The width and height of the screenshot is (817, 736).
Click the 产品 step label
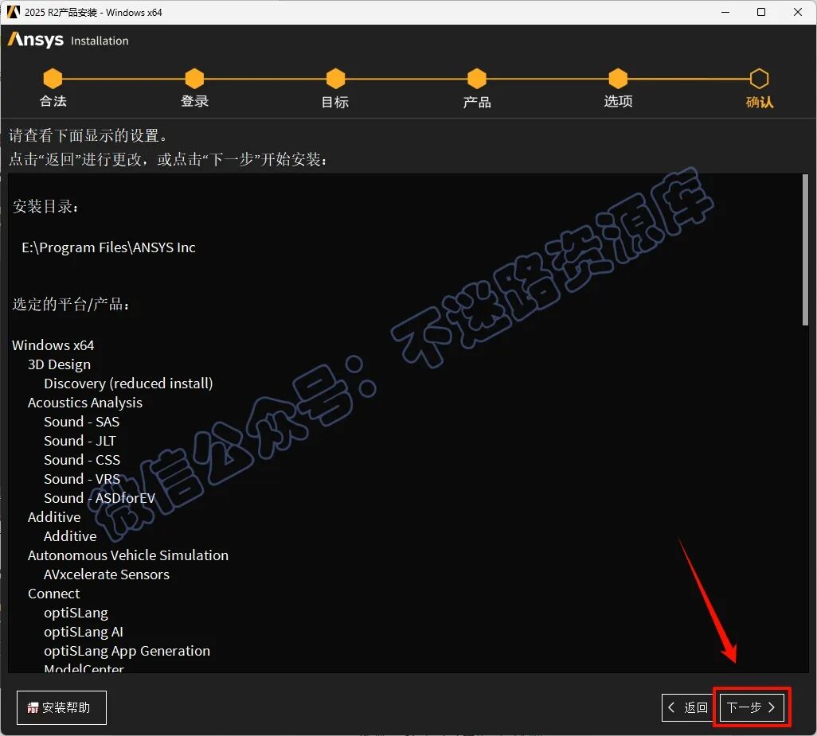click(x=477, y=102)
